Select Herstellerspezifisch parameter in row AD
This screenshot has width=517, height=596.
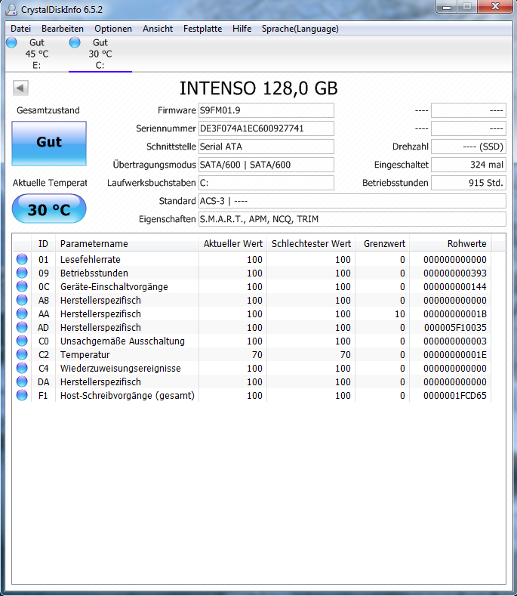point(100,328)
